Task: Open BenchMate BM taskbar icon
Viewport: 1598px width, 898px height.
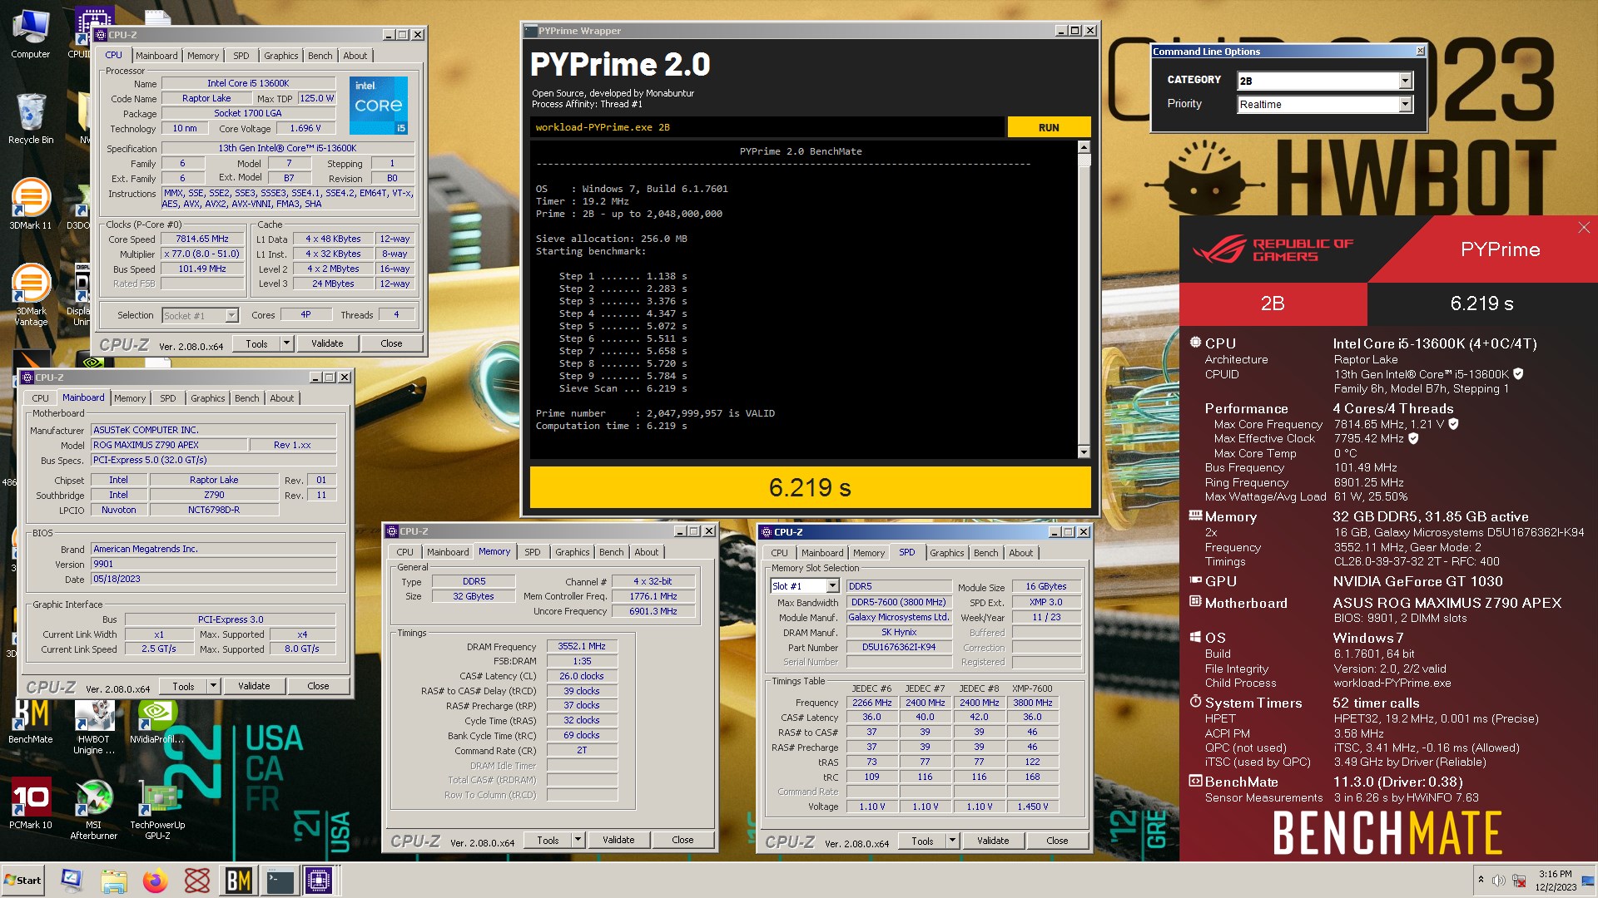Action: point(238,880)
